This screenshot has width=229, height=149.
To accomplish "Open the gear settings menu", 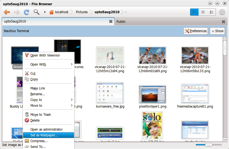I will [x=222, y=12].
